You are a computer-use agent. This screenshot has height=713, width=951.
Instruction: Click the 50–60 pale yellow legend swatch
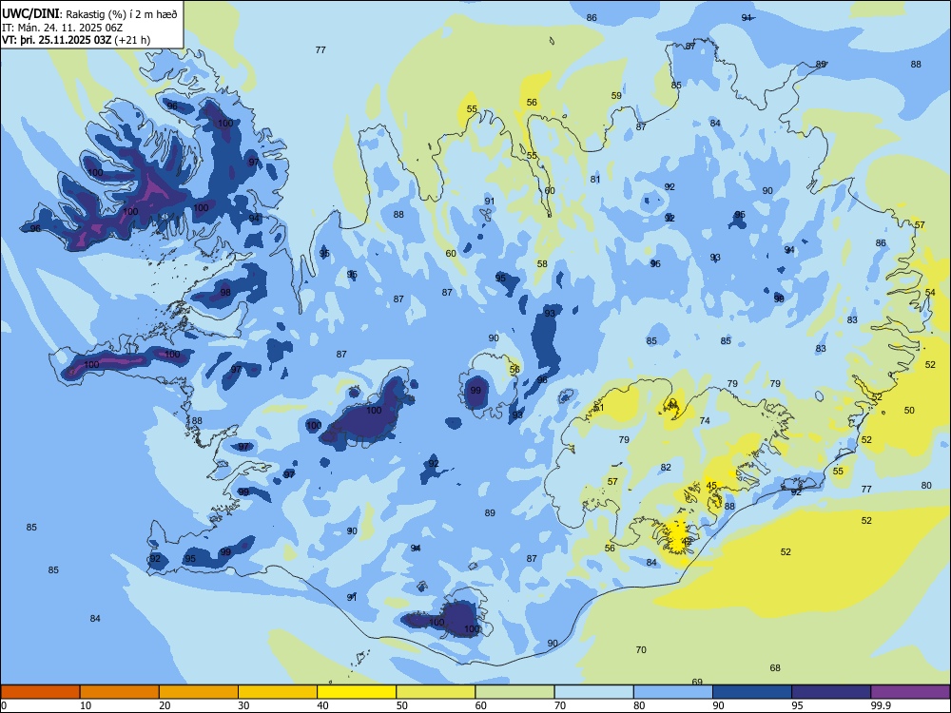pyautogui.click(x=436, y=692)
